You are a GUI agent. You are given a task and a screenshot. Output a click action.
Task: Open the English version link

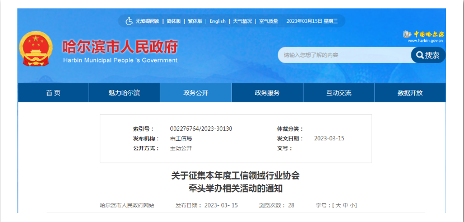[x=217, y=21]
